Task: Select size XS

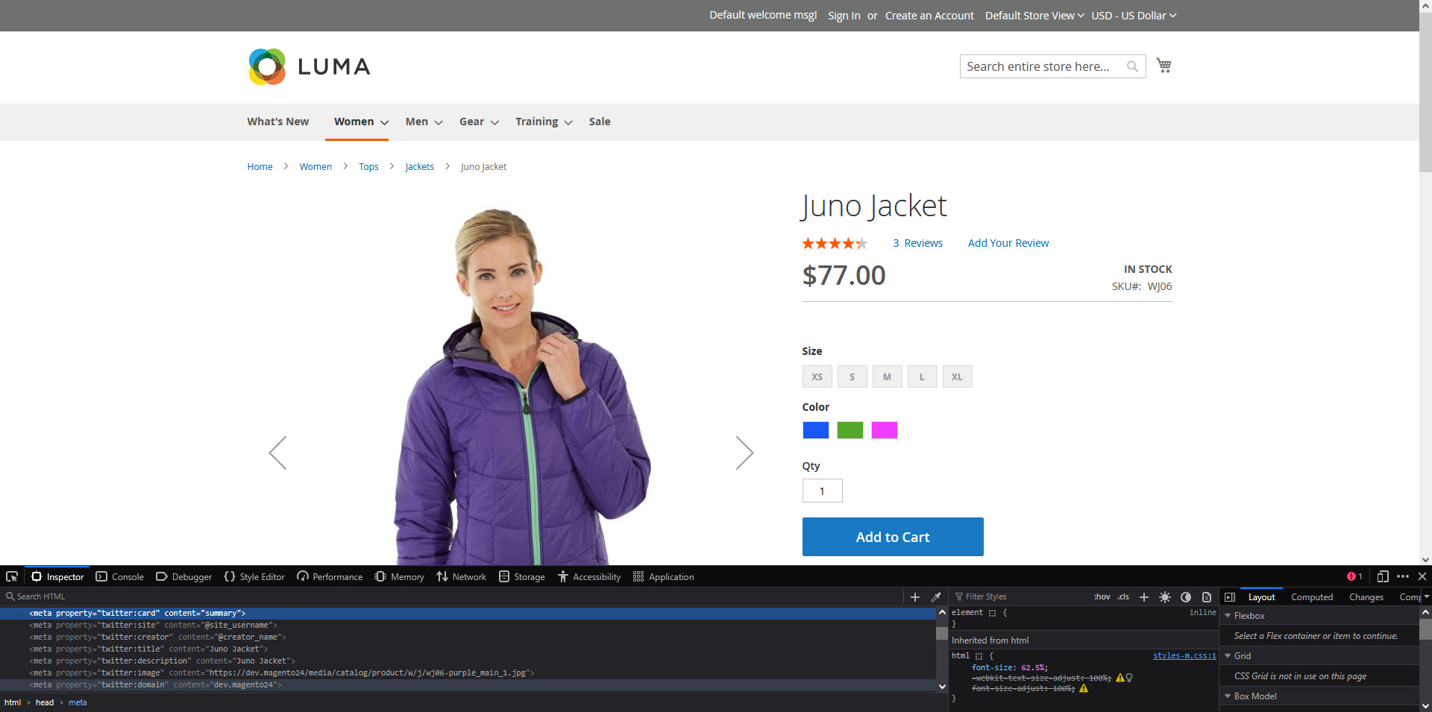Action: click(817, 377)
